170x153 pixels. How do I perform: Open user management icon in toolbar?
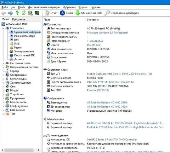(x=30, y=13)
